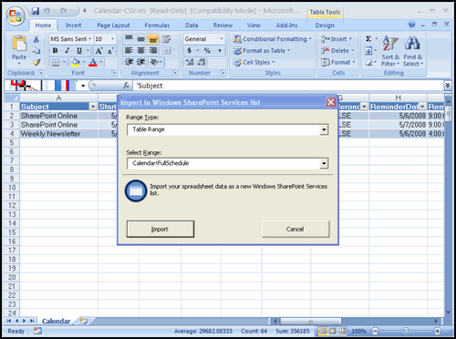Open Excel Help question mark
This screenshot has width=456, height=339.
pyautogui.click(x=411, y=25)
